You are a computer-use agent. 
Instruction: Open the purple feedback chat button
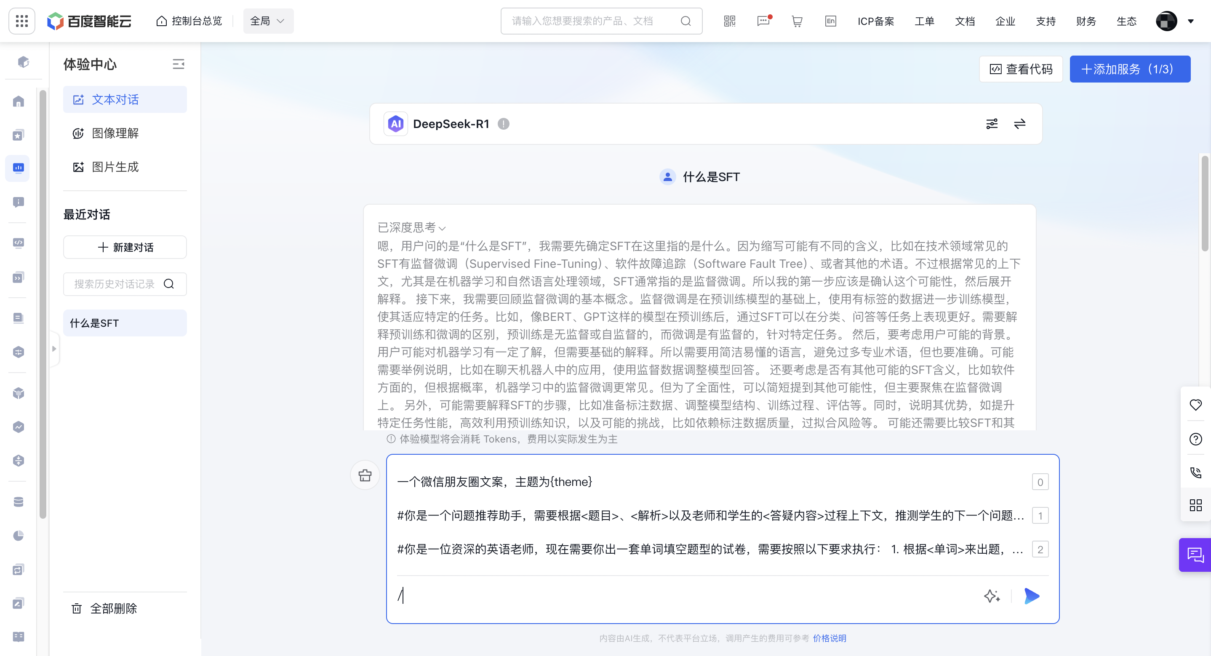(1195, 555)
